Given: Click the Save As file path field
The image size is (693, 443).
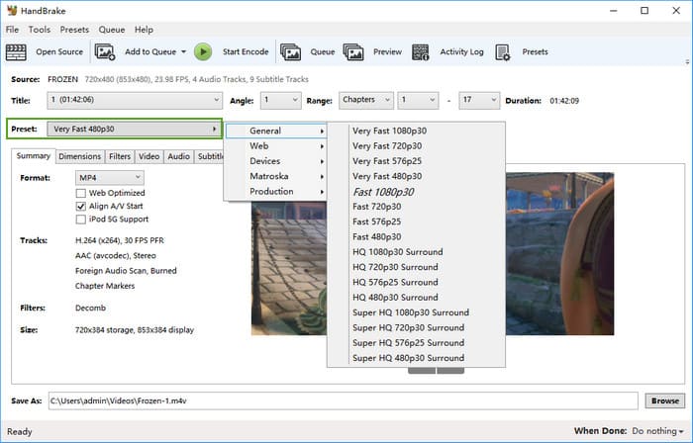Looking at the screenshot, I should [x=343, y=400].
